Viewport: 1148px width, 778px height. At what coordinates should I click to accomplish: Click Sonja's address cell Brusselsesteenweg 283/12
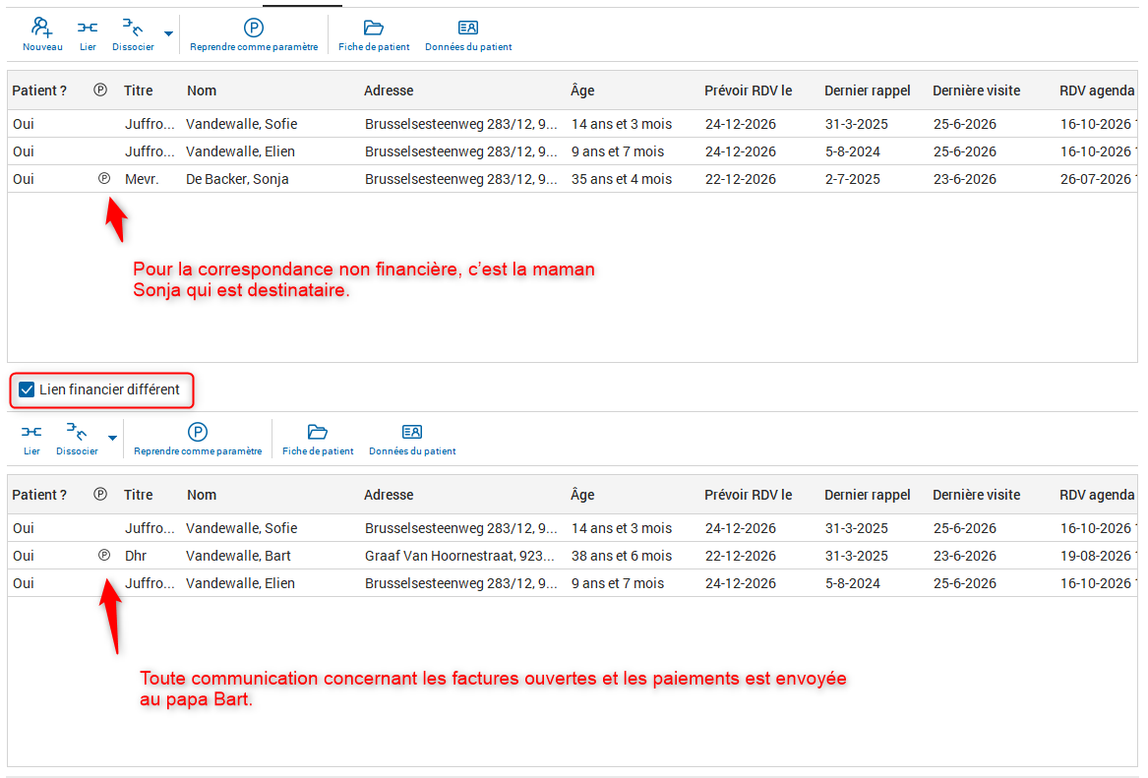pos(461,179)
